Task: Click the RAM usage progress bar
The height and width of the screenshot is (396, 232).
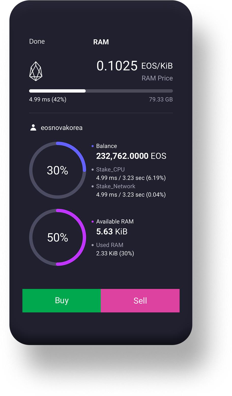Action: [x=101, y=91]
